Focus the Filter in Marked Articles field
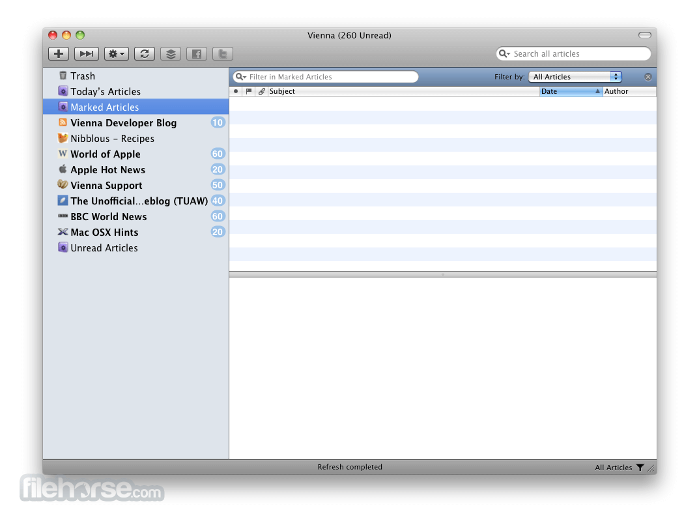Image resolution: width=699 pixels, height=521 pixels. (x=326, y=77)
